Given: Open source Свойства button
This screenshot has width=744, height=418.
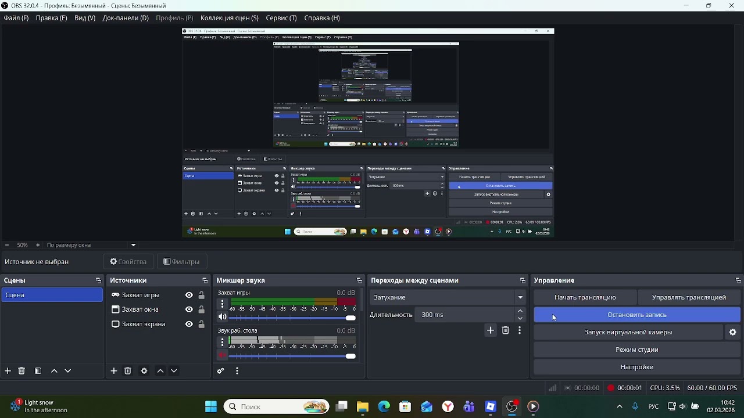Looking at the screenshot, I should click(128, 261).
